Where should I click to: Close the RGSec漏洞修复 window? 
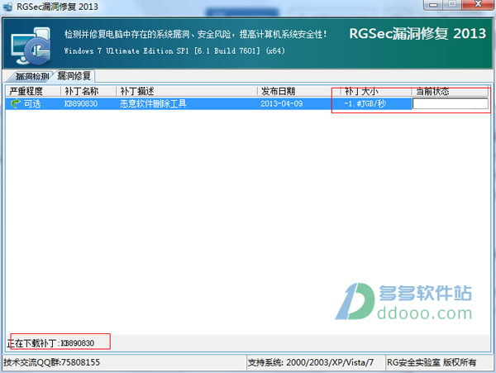pyautogui.click(x=478, y=4)
